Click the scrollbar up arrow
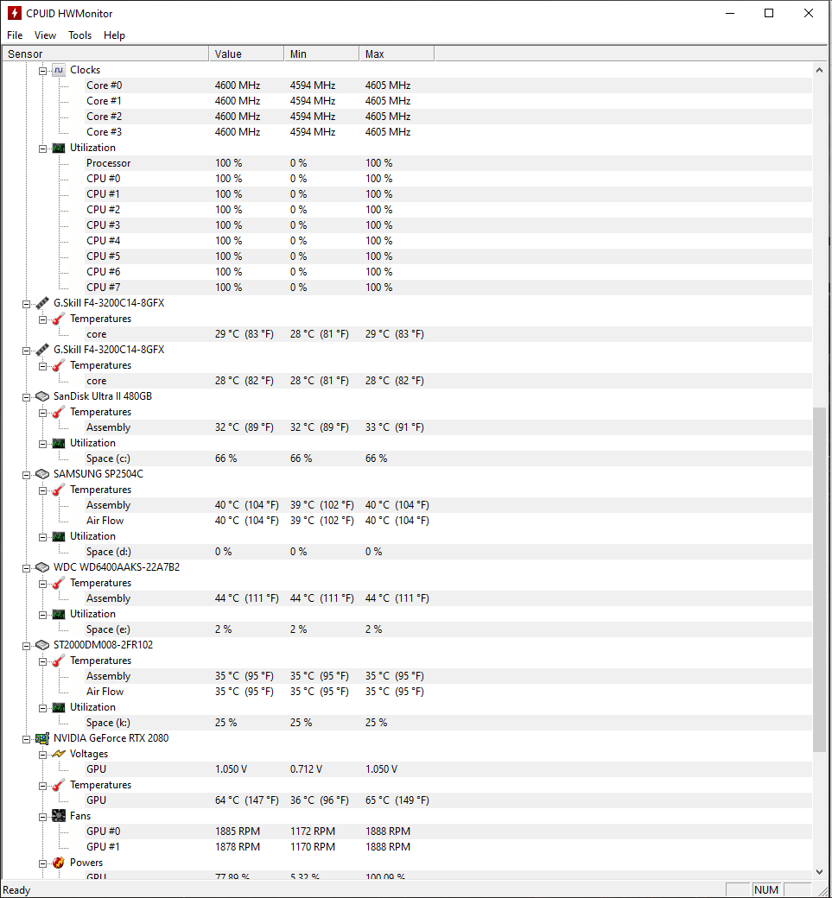This screenshot has height=898, width=832. coord(819,70)
